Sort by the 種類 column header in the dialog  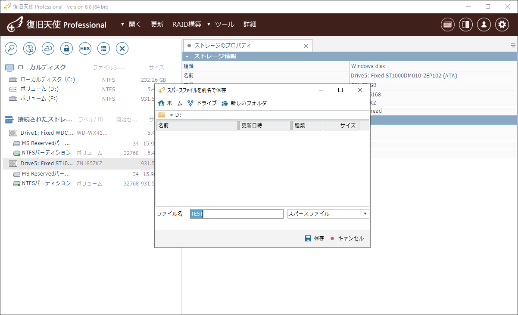click(x=307, y=126)
